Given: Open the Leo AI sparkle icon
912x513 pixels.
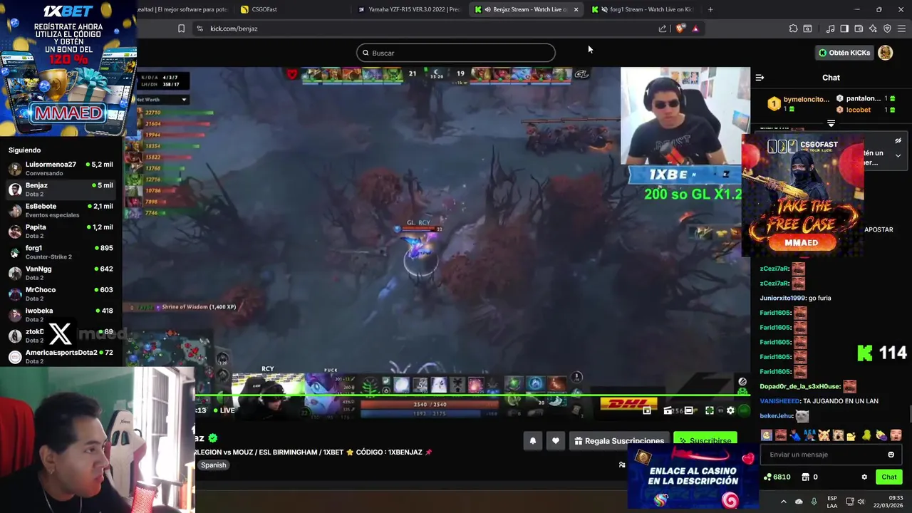Looking at the screenshot, I should (873, 28).
